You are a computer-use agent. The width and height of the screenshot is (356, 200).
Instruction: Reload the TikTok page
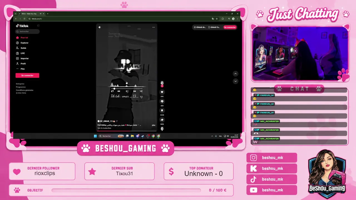coord(24,19)
